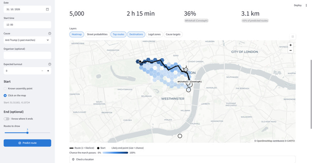This screenshot has height=163, width=312.
Task: Click the Date input field
Action: click(27, 9)
